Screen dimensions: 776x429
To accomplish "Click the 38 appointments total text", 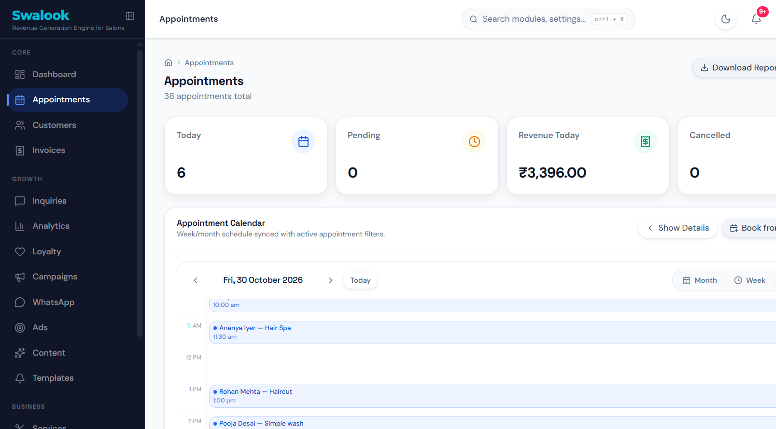I will click(208, 96).
